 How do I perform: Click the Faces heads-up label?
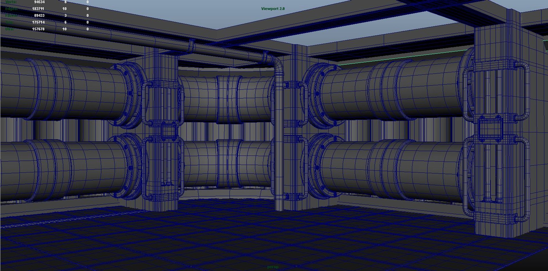coord(11,15)
